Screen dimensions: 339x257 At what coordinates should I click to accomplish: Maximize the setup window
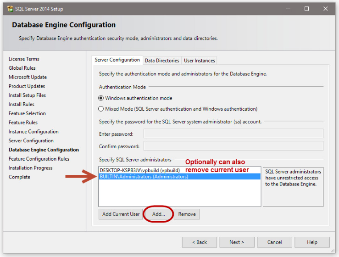307,9
